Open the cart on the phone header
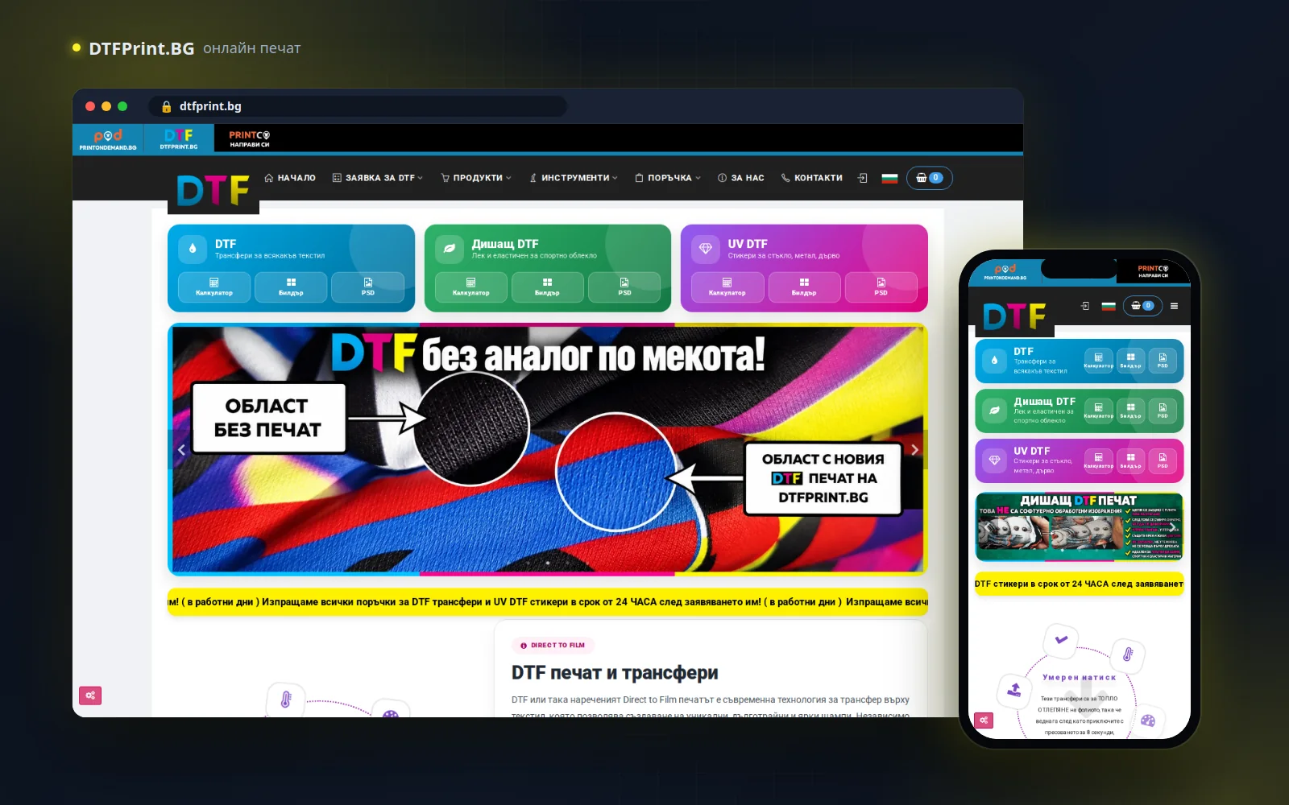The height and width of the screenshot is (805, 1289). (x=1142, y=306)
